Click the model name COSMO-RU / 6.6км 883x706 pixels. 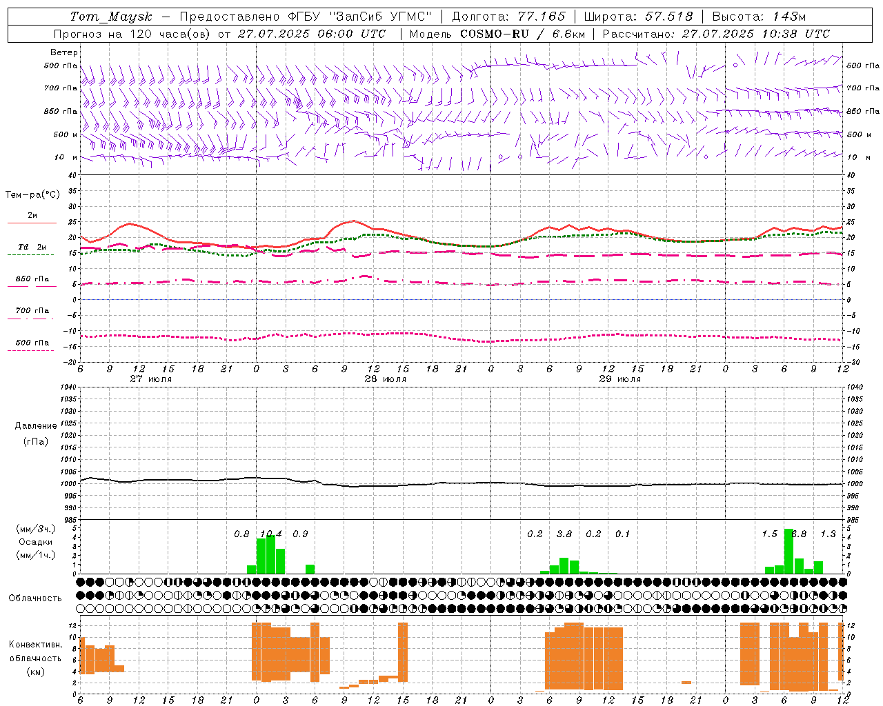pyautogui.click(x=522, y=34)
